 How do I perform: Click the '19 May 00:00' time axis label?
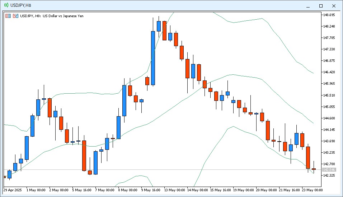pos(244,190)
